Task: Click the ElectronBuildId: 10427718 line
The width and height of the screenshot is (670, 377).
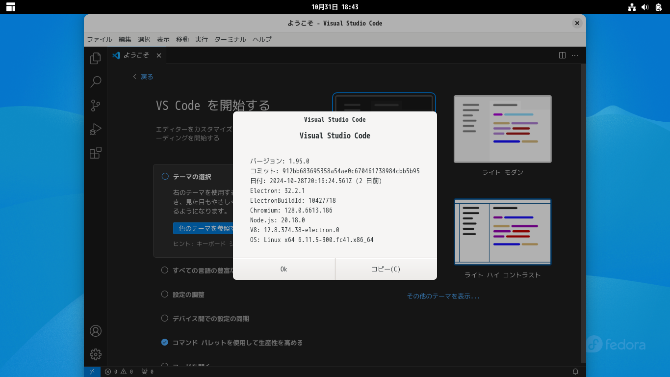Action: (293, 200)
